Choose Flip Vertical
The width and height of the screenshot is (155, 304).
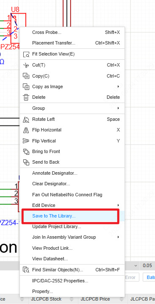(x=72, y=141)
